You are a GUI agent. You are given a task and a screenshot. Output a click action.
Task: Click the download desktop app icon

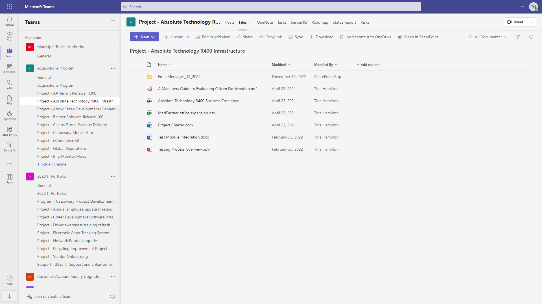coord(10,296)
